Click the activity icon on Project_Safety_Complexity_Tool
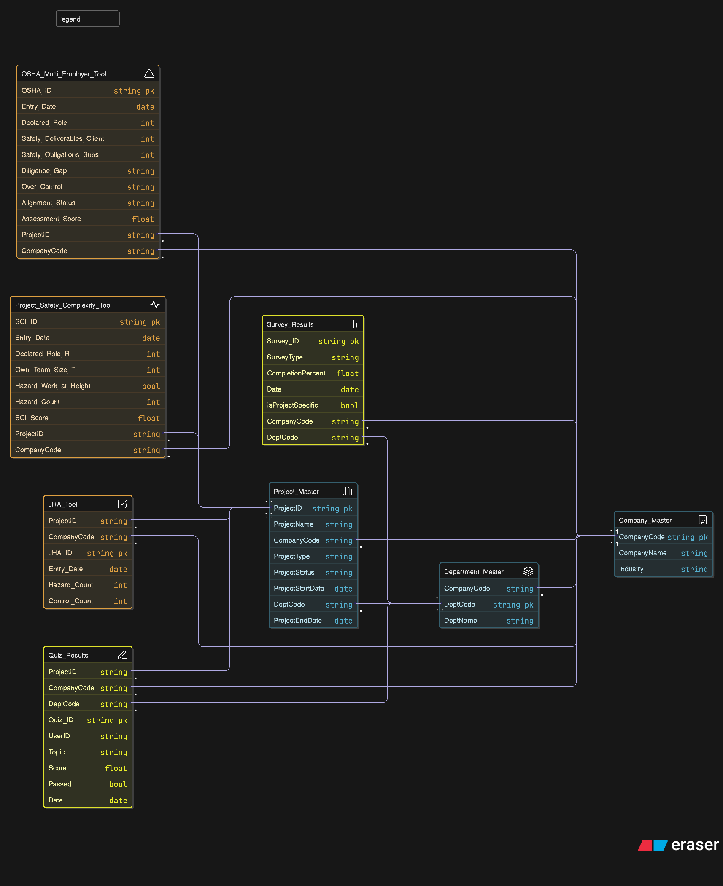Viewport: 723px width, 886px height. [155, 305]
